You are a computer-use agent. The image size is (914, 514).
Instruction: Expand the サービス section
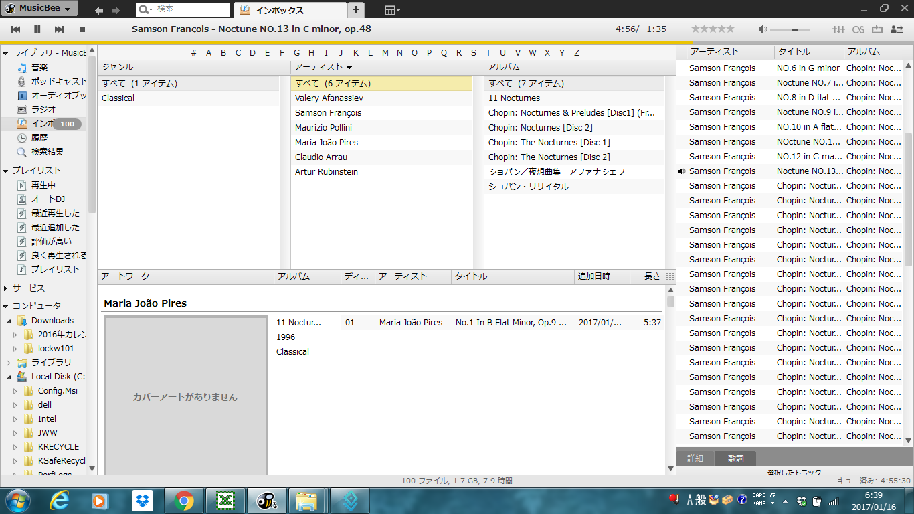[x=6, y=288]
